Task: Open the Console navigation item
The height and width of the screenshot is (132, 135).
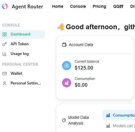Action: (x=78, y=6)
